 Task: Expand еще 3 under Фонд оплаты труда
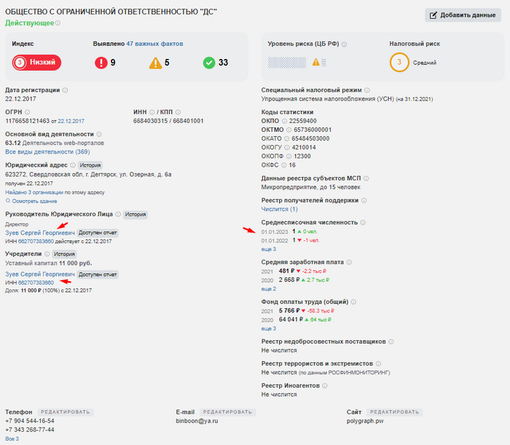coord(269,328)
